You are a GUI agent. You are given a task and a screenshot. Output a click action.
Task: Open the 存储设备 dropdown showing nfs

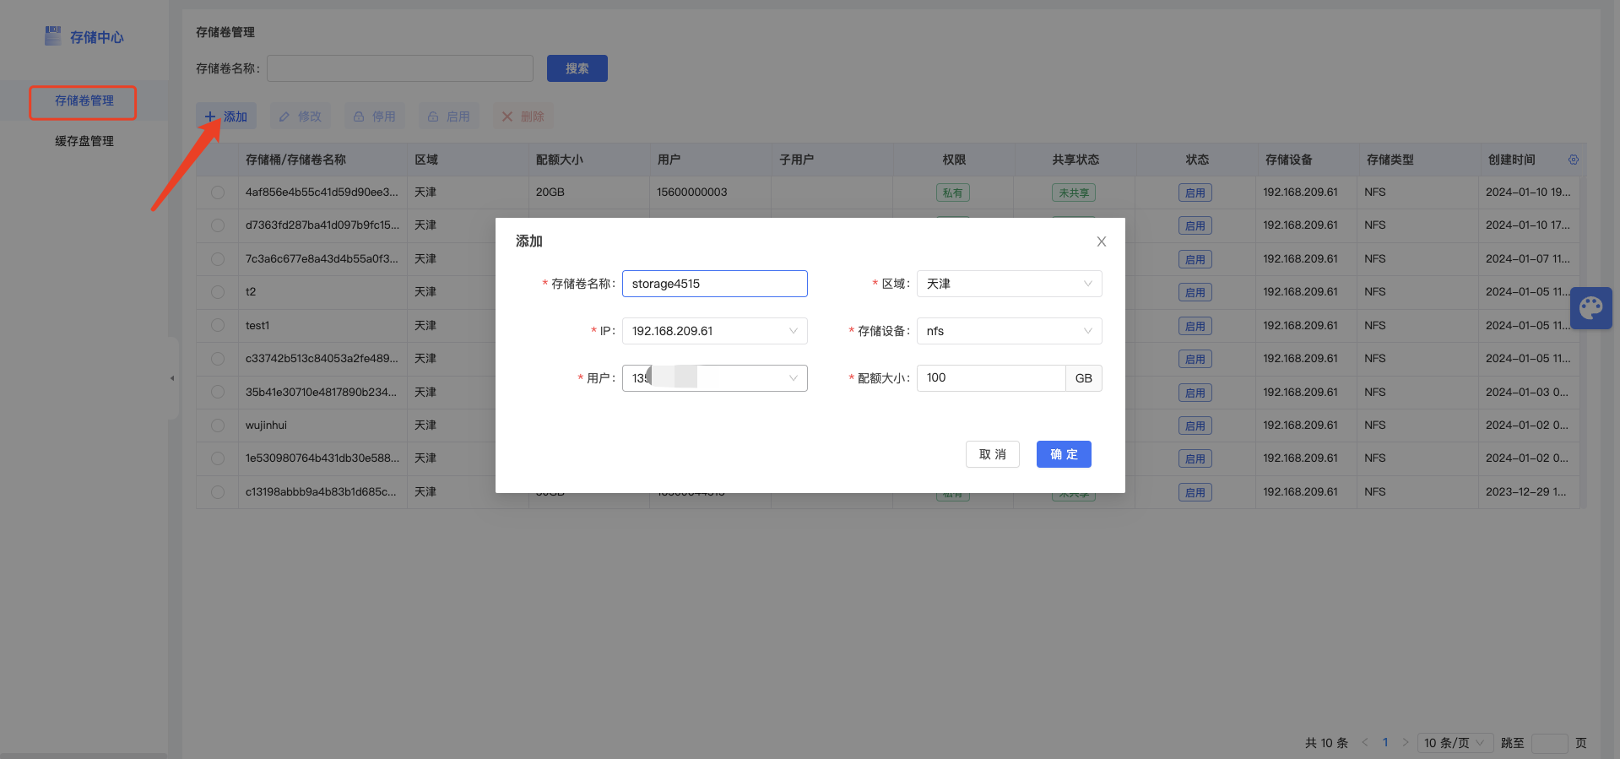1009,331
